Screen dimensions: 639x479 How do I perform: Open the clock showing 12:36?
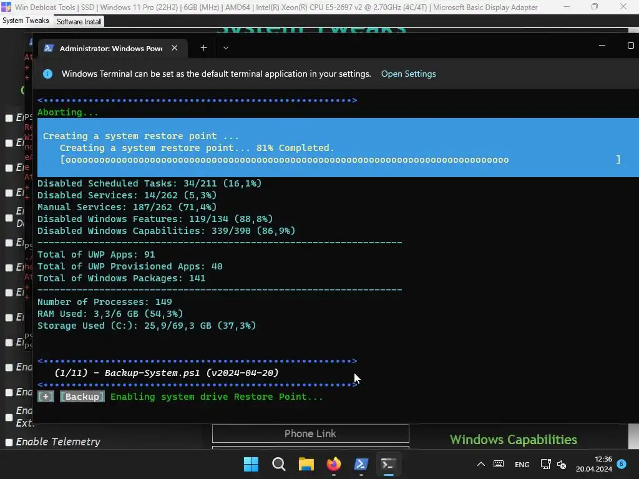[x=594, y=464]
